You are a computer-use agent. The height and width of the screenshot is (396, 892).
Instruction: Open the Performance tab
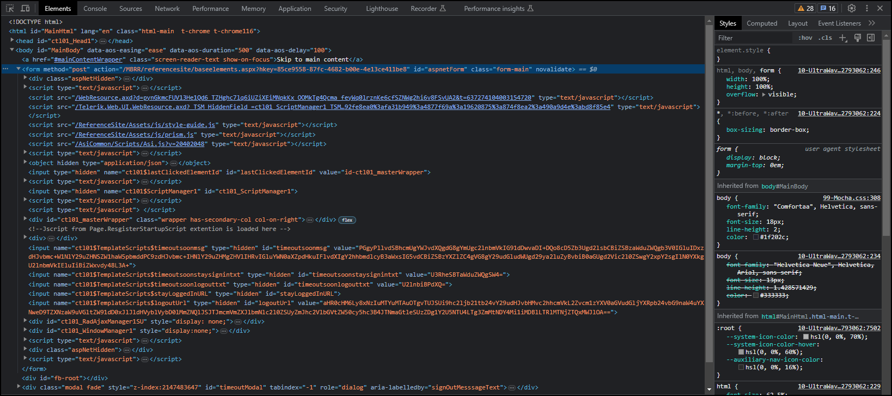(211, 8)
